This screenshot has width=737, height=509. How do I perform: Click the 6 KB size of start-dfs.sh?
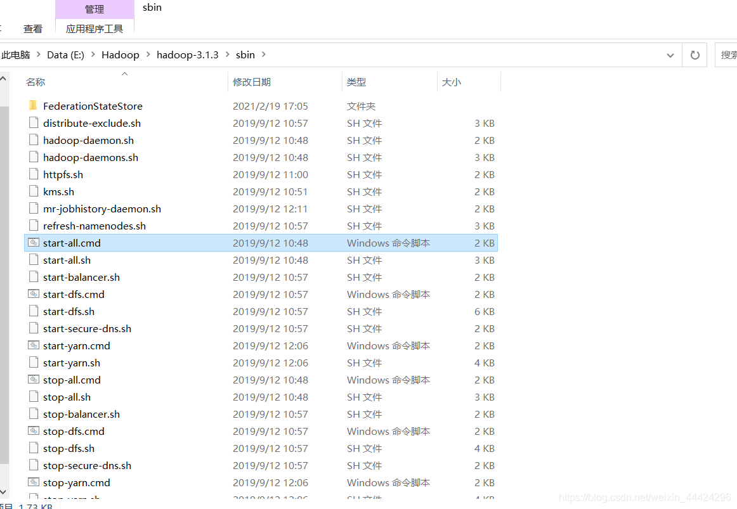pos(484,311)
